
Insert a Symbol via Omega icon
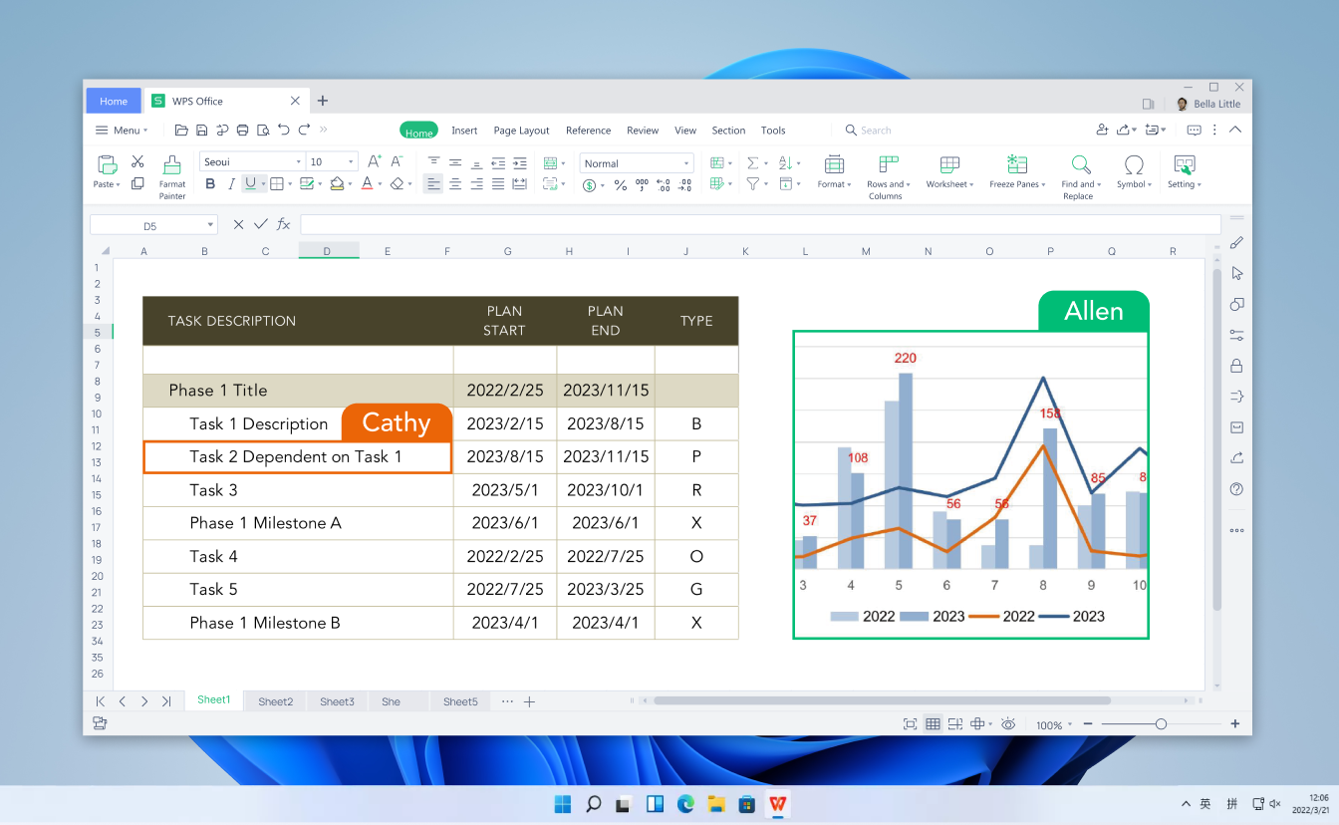(x=1133, y=165)
